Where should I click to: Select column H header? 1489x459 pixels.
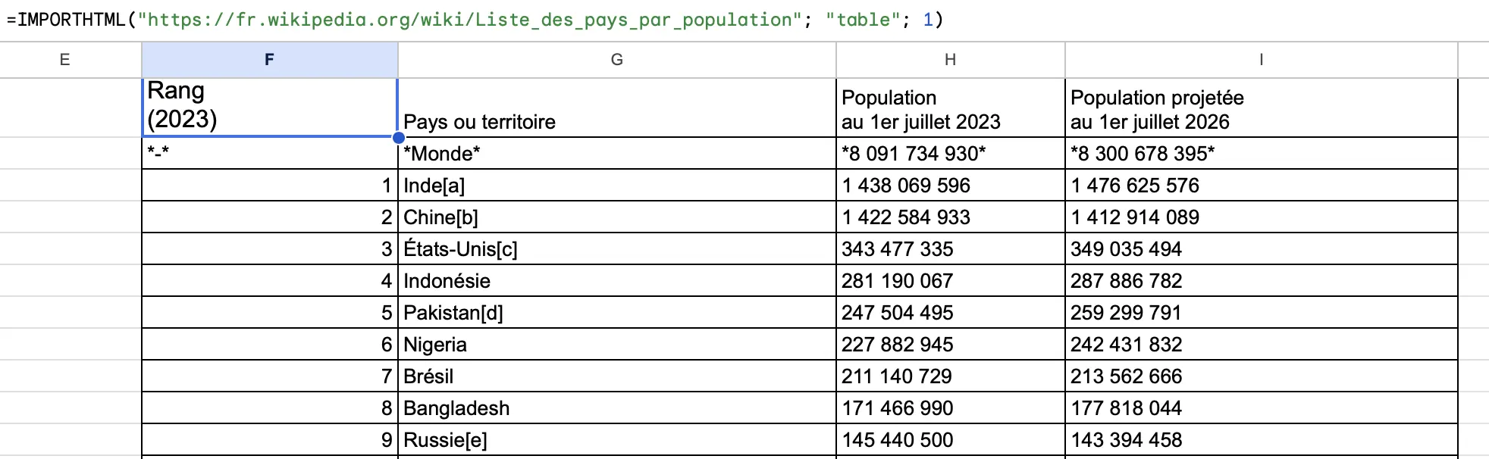point(951,60)
